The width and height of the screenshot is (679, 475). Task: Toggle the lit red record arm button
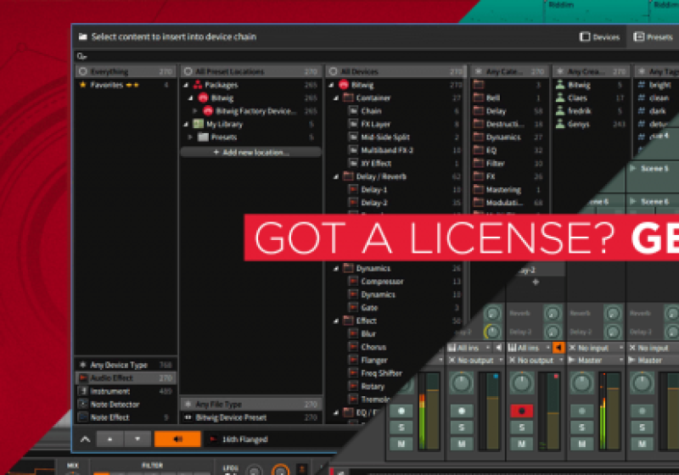click(521, 411)
